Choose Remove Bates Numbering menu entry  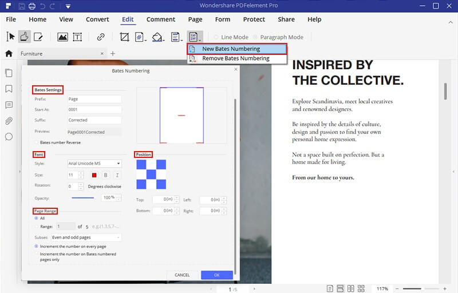tap(235, 58)
